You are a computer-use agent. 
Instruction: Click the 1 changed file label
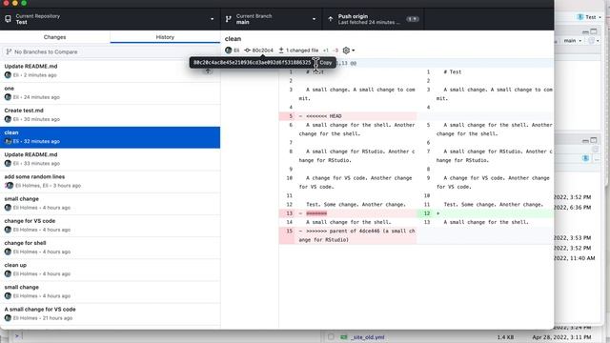click(x=302, y=50)
